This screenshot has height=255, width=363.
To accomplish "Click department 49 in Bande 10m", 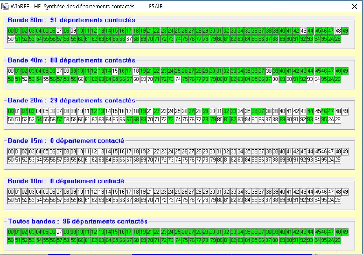I will [345, 192].
